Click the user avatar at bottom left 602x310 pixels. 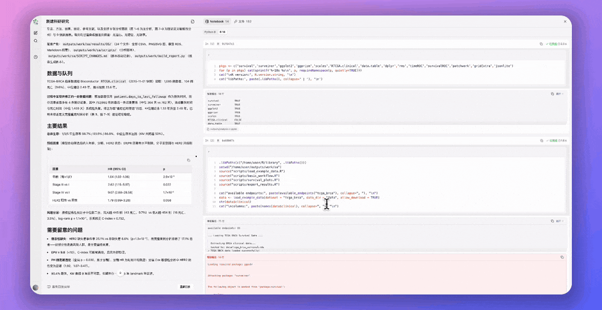36,287
